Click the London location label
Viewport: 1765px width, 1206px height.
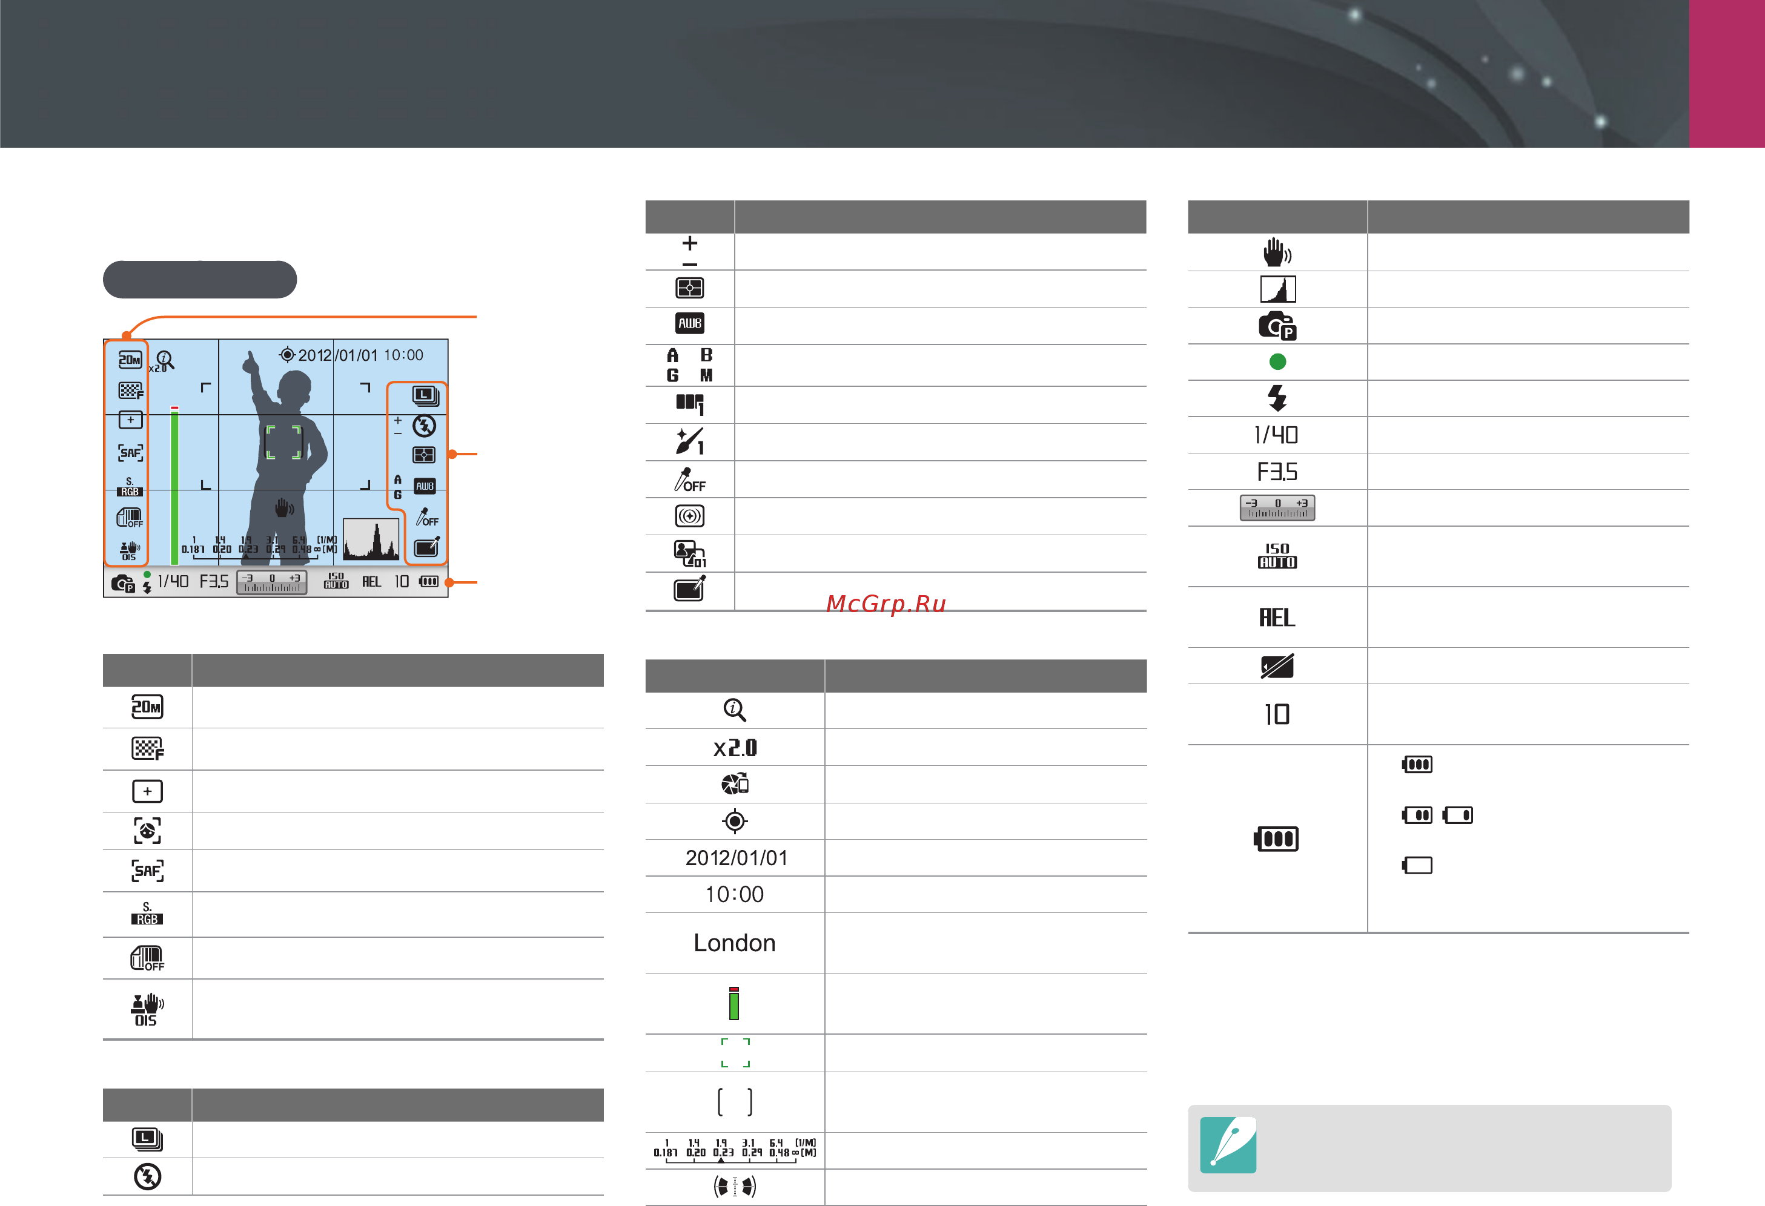pyautogui.click(x=734, y=943)
